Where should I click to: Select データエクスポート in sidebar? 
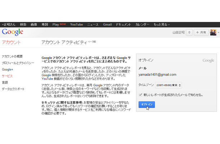click(13, 89)
